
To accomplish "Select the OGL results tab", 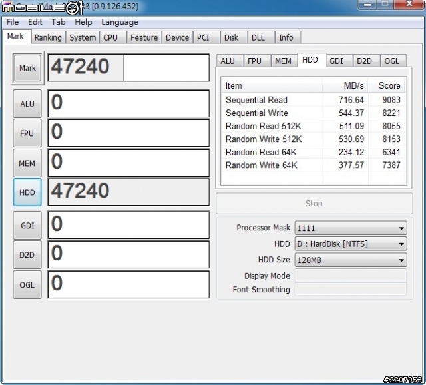I will 392,61.
